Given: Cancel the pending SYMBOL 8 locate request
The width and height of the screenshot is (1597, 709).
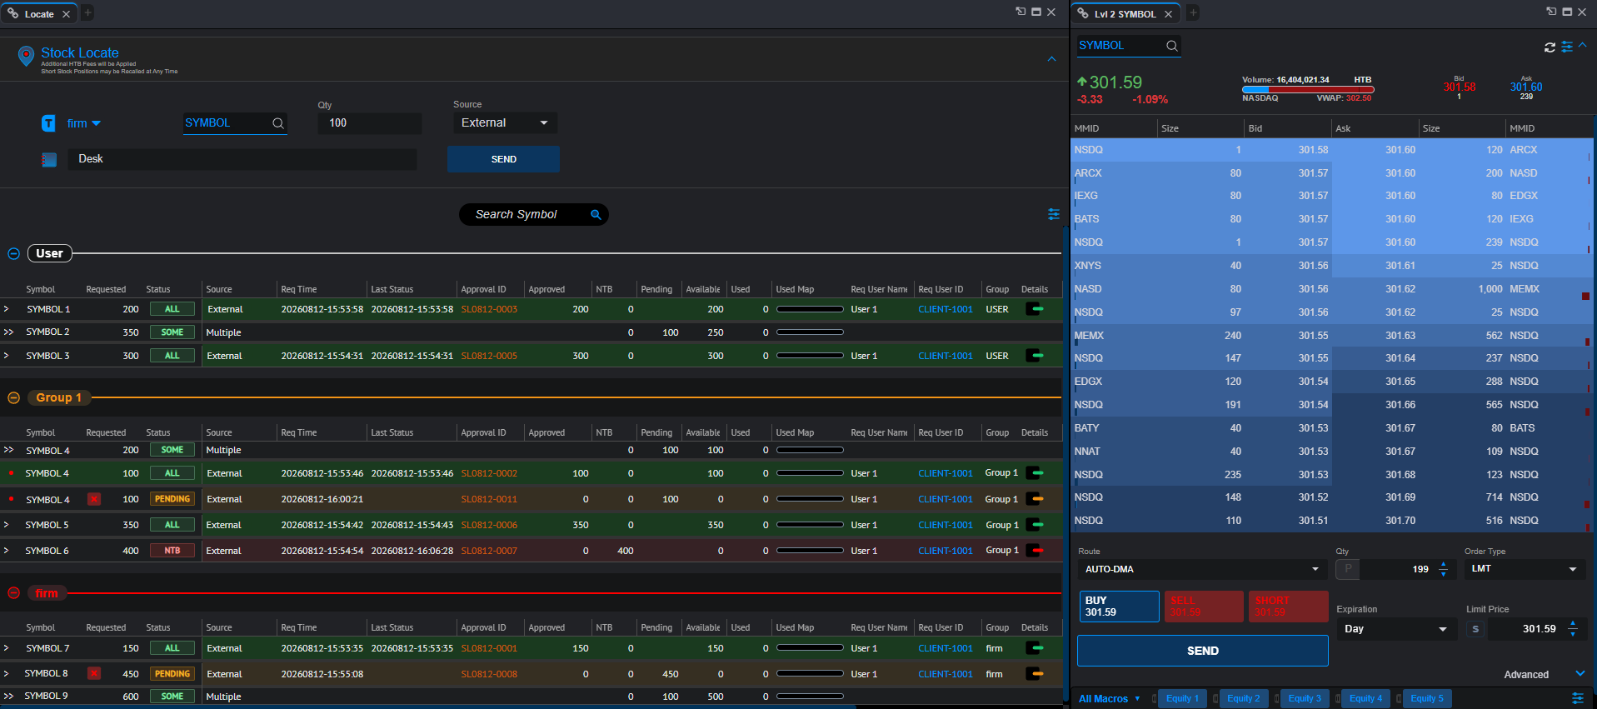Looking at the screenshot, I should click(94, 673).
